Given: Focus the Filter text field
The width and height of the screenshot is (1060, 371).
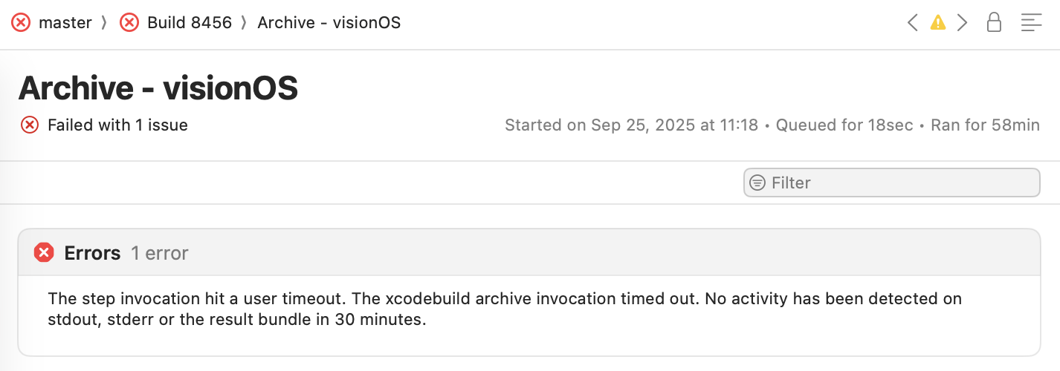Looking at the screenshot, I should [891, 183].
